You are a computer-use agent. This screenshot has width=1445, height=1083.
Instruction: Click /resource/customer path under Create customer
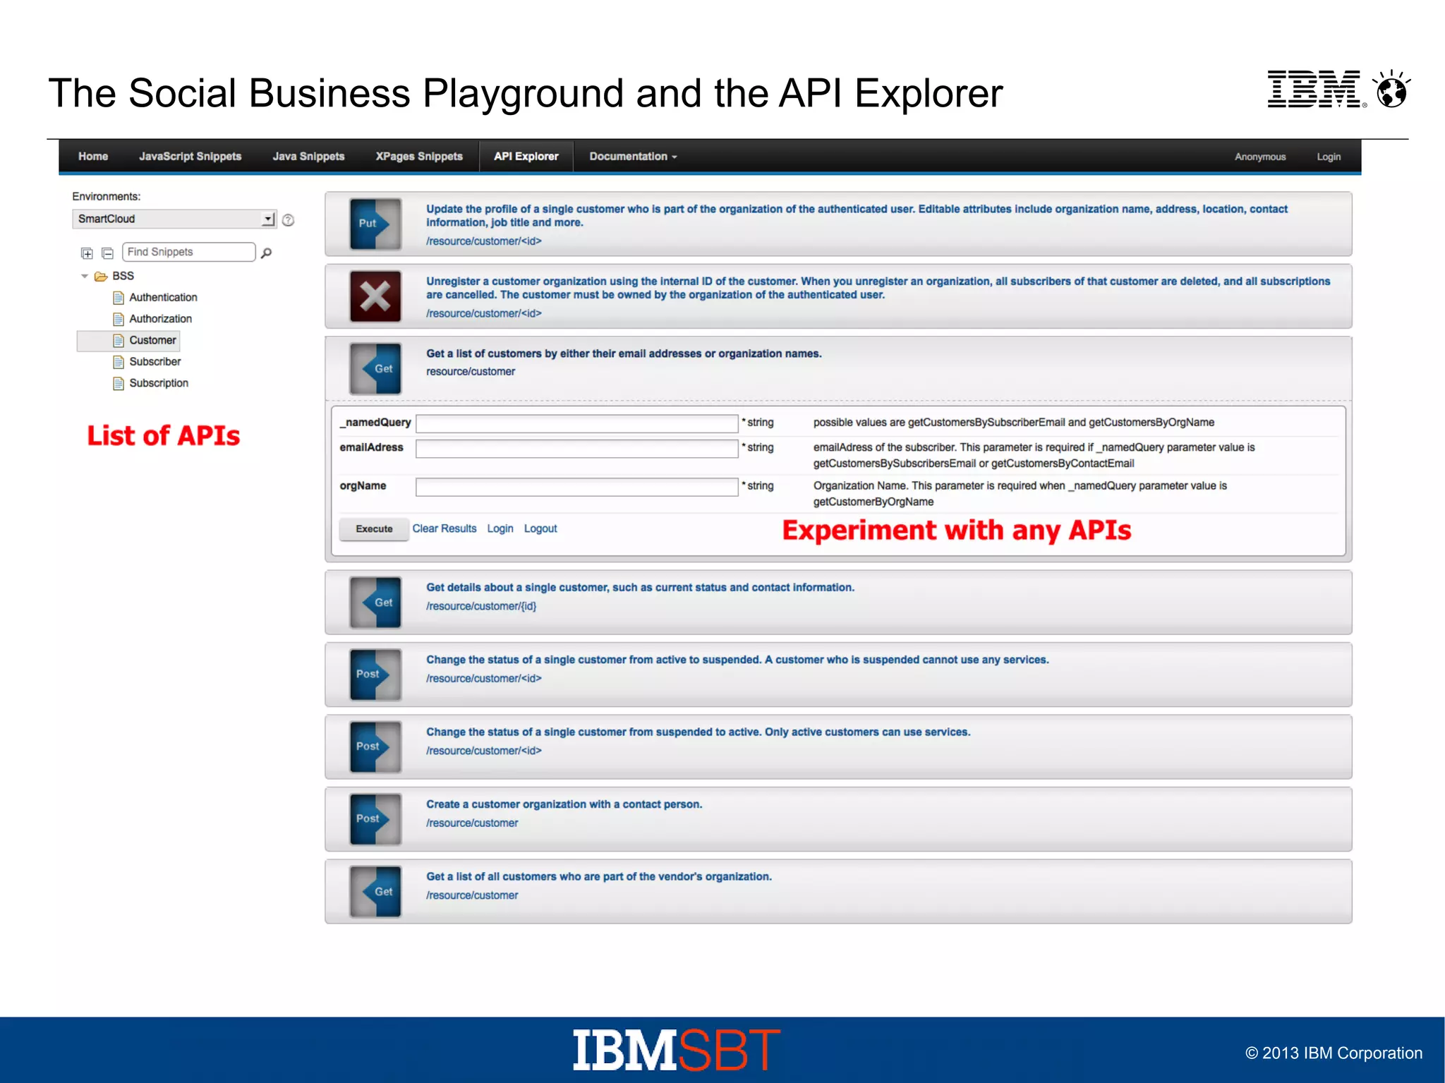pos(472,823)
